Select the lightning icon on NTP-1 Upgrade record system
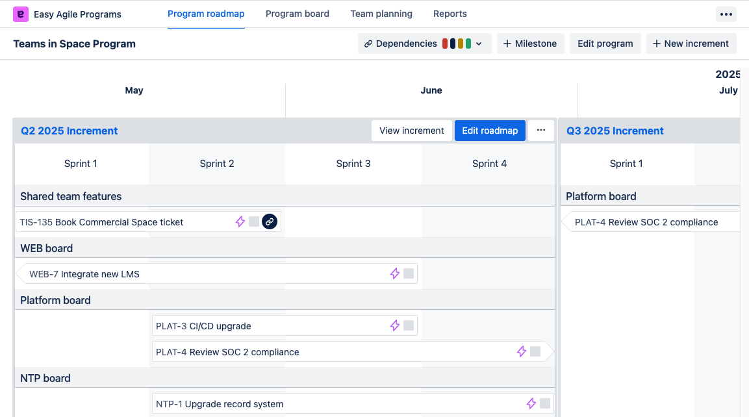Screen dimensions: 749x417 tap(531, 403)
